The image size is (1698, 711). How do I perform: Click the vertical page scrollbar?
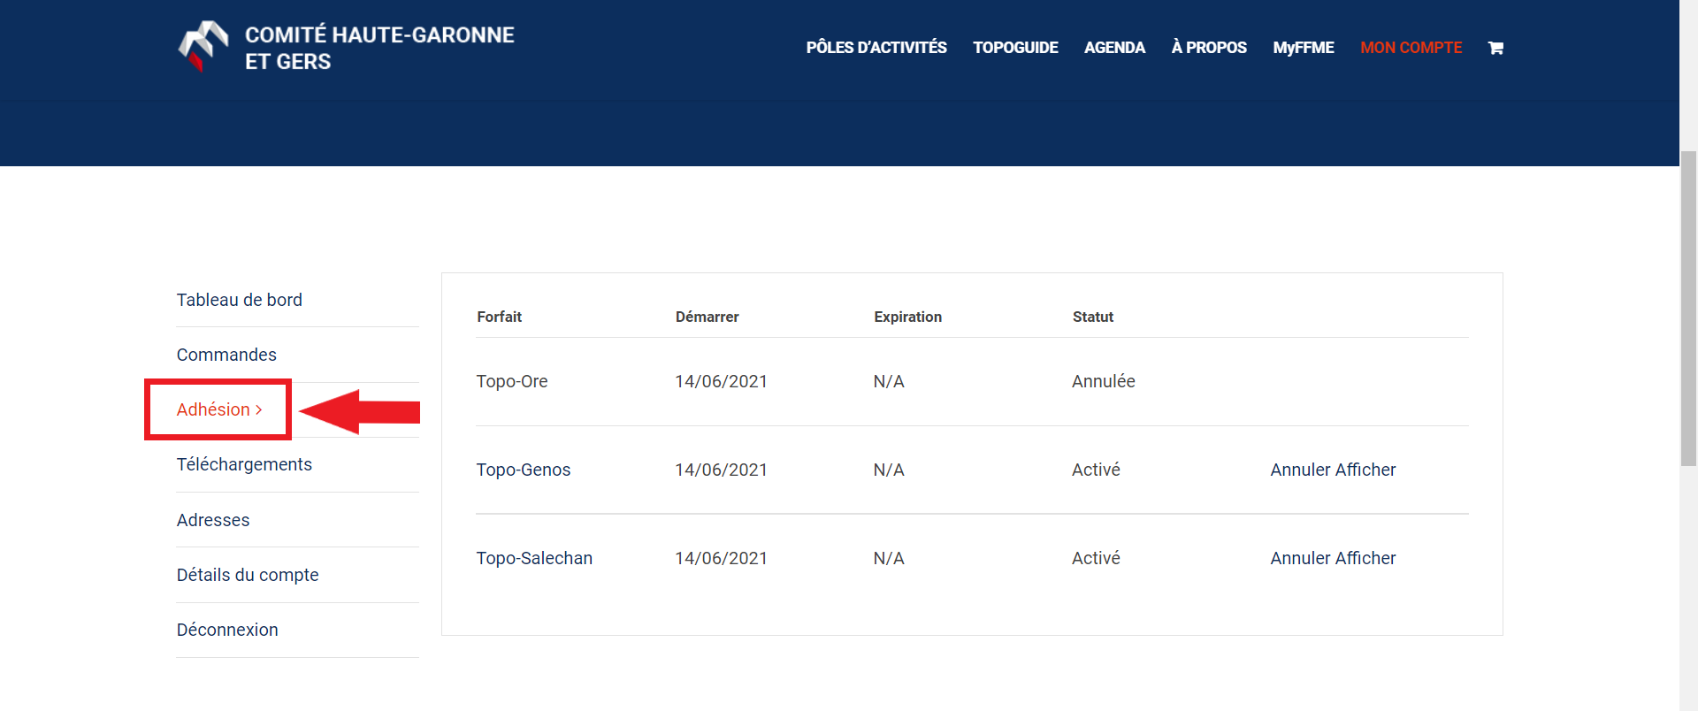pos(1688,310)
